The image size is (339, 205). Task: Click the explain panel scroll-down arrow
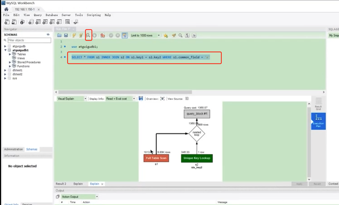point(309,179)
